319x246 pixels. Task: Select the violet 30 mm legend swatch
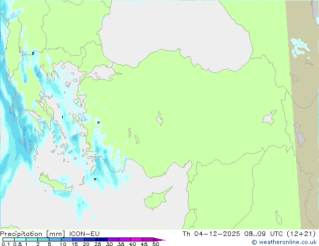point(113,239)
